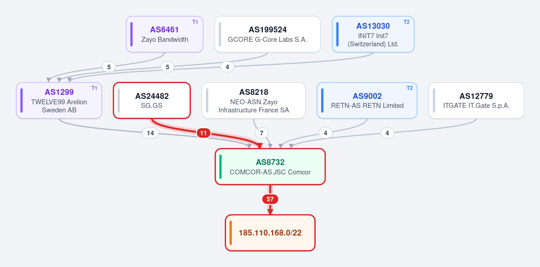Click the 7 edge count badge

point(261,133)
